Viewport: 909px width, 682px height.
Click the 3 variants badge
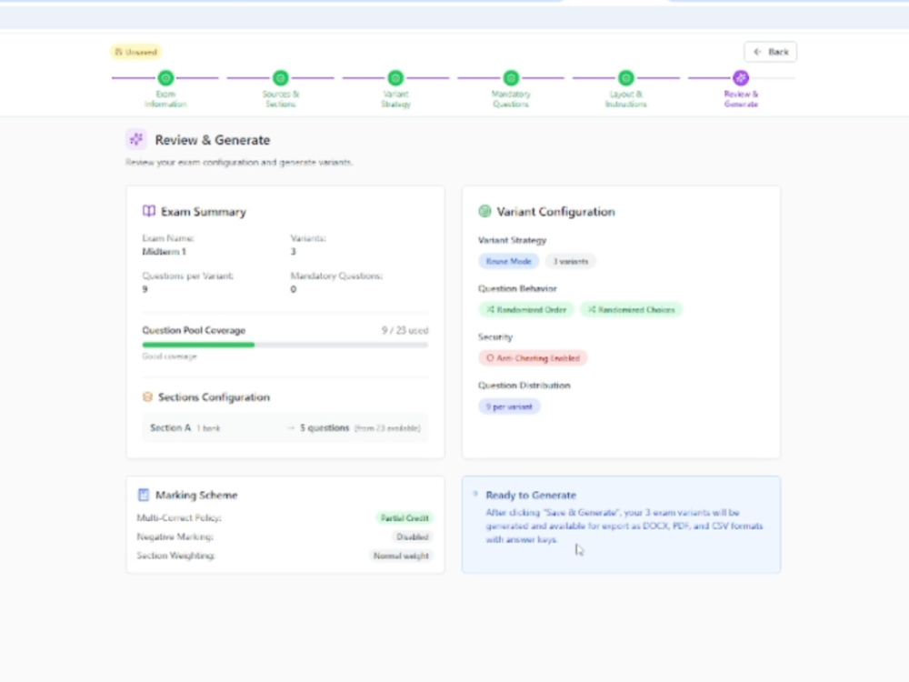point(571,262)
